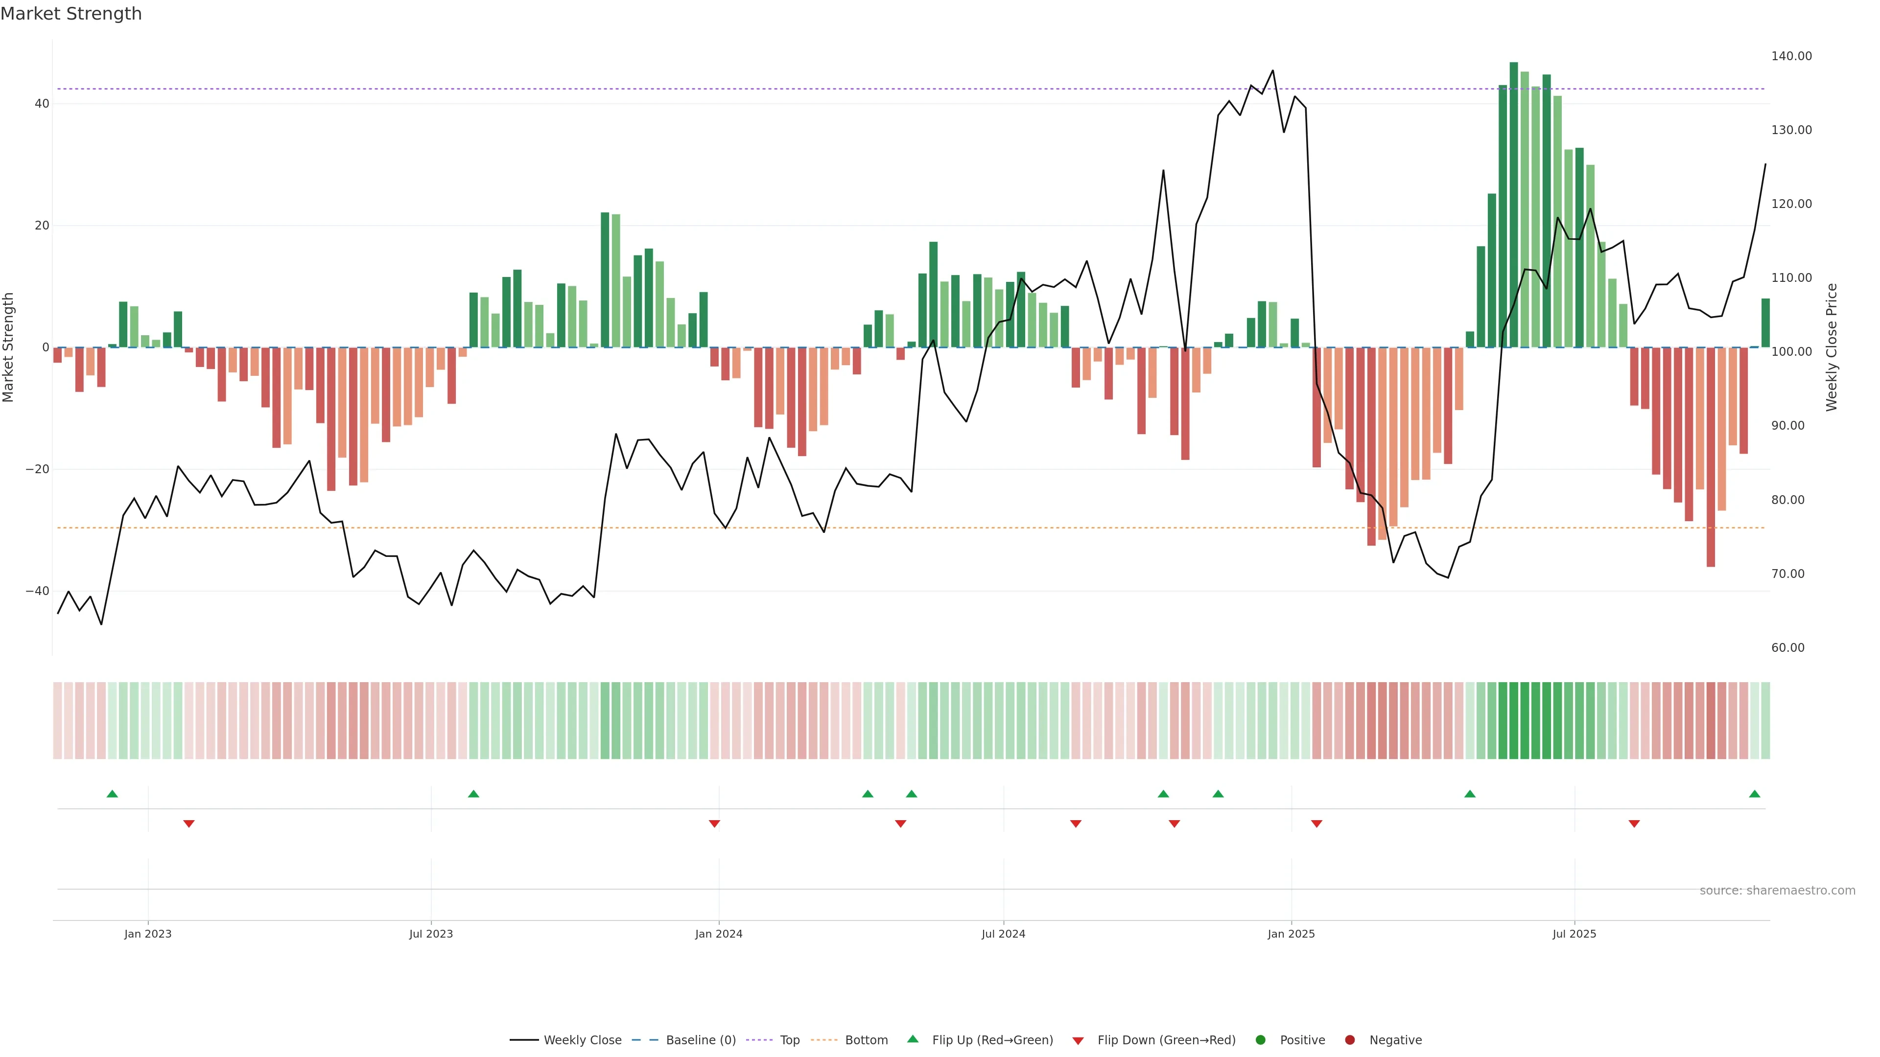Image resolution: width=1880 pixels, height=1057 pixels.
Task: Click the red flip-down marker just after Jan 2025
Action: click(1316, 824)
